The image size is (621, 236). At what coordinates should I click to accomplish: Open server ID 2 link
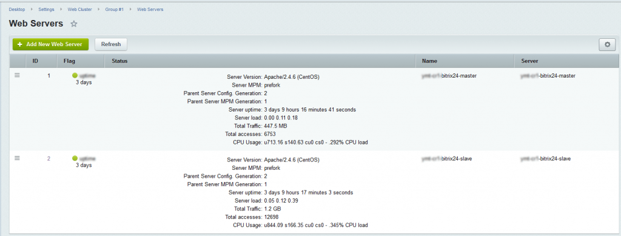[49, 158]
